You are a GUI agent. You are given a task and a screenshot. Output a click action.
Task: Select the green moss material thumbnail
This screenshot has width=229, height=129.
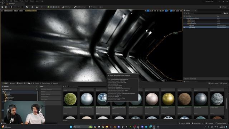coord(70,99)
